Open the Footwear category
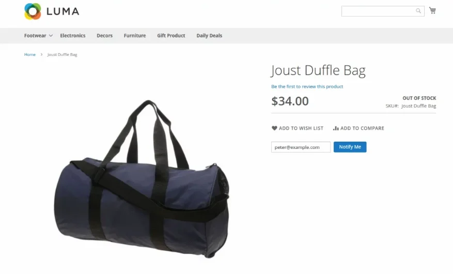The image size is (453, 274). click(x=35, y=36)
